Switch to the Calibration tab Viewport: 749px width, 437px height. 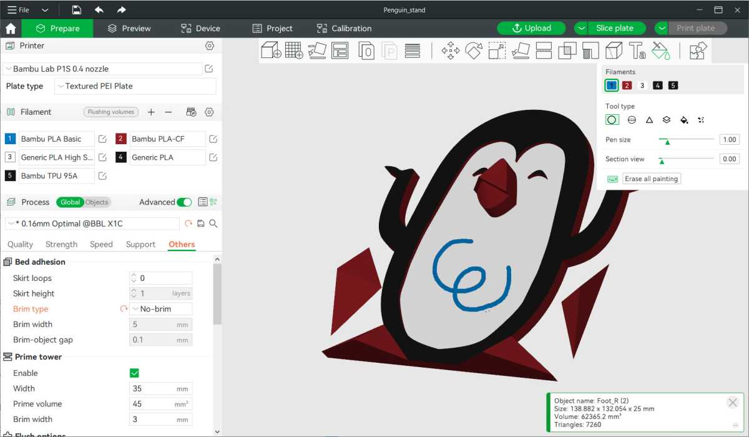pyautogui.click(x=344, y=28)
